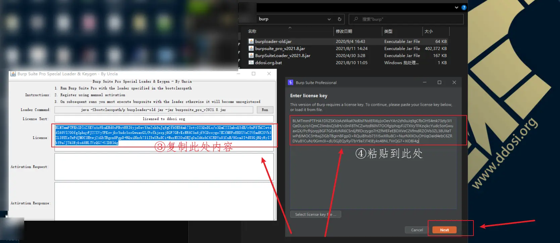Open the burp address bar dropdown
This screenshot has width=560, height=243.
tap(329, 19)
